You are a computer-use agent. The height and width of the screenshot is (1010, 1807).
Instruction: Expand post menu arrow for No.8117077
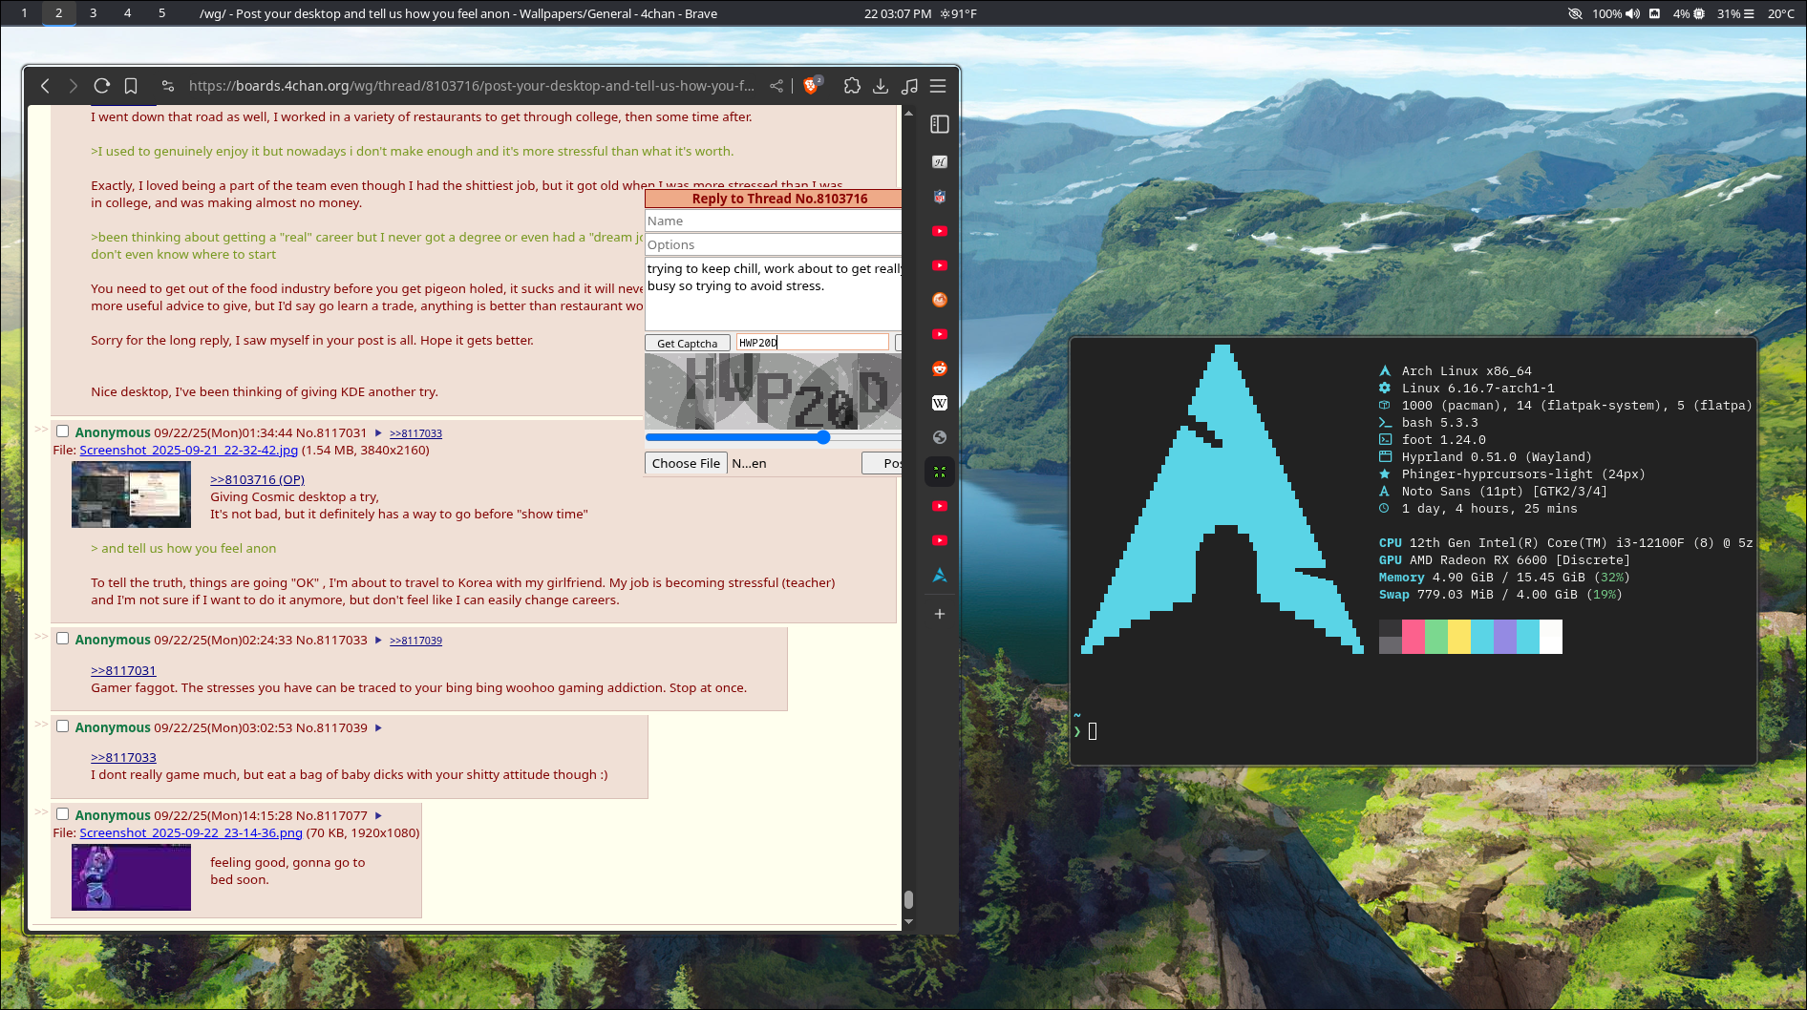pos(378,815)
